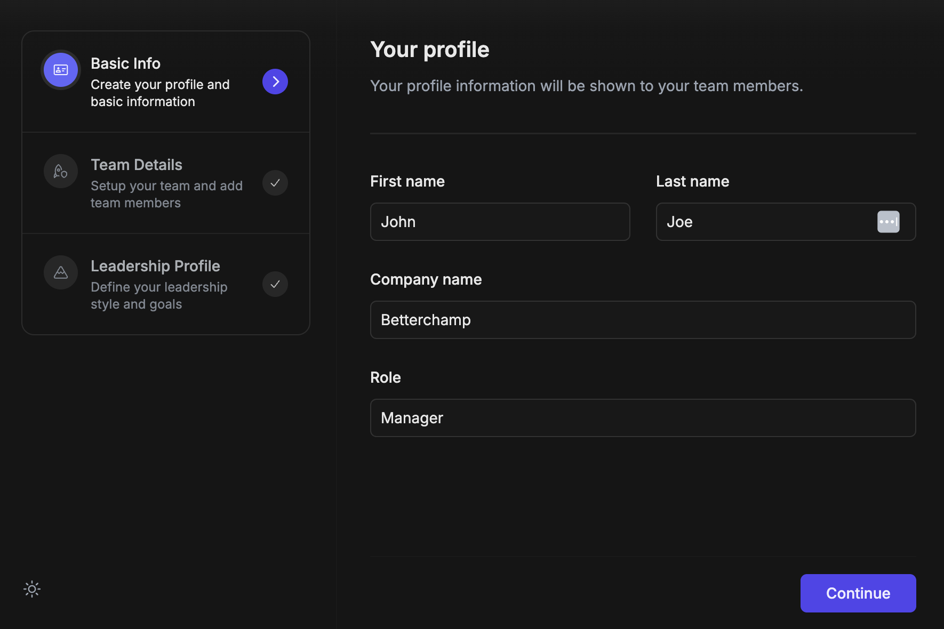Toggle the light/dark theme sun icon

32,589
